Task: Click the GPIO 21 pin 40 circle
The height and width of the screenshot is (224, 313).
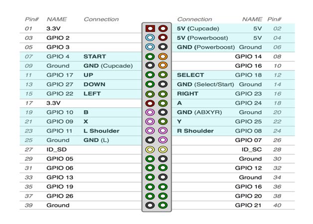Action: [162, 205]
